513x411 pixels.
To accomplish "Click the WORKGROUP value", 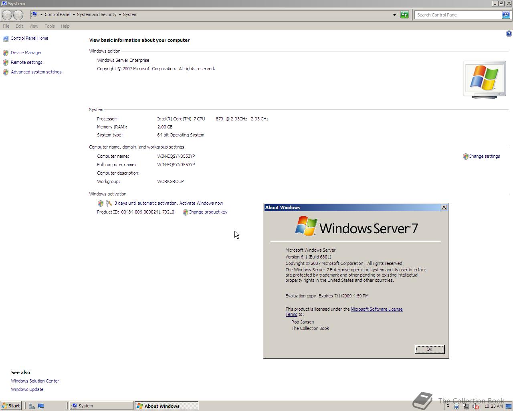I will tap(170, 181).
